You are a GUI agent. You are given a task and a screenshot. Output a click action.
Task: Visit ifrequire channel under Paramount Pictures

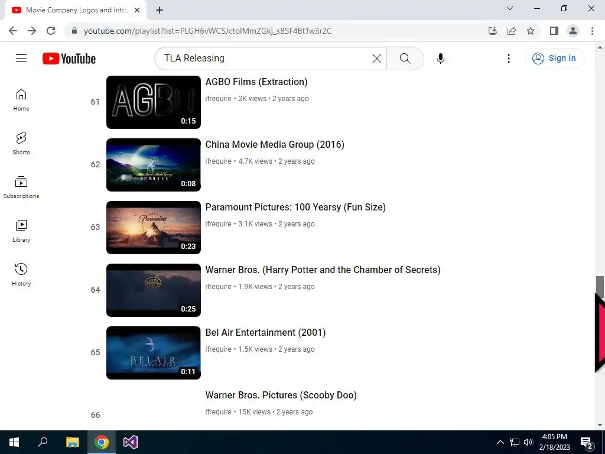[x=219, y=224]
